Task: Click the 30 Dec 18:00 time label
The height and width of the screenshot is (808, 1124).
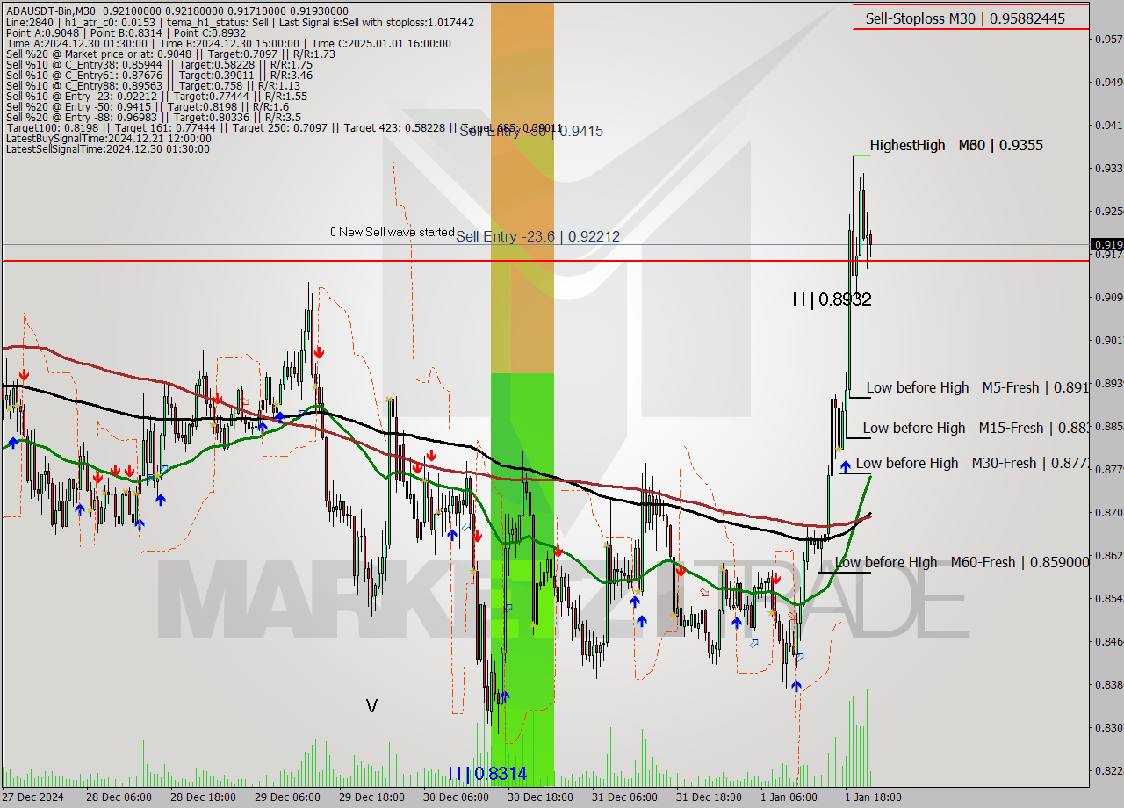Action: click(540, 797)
